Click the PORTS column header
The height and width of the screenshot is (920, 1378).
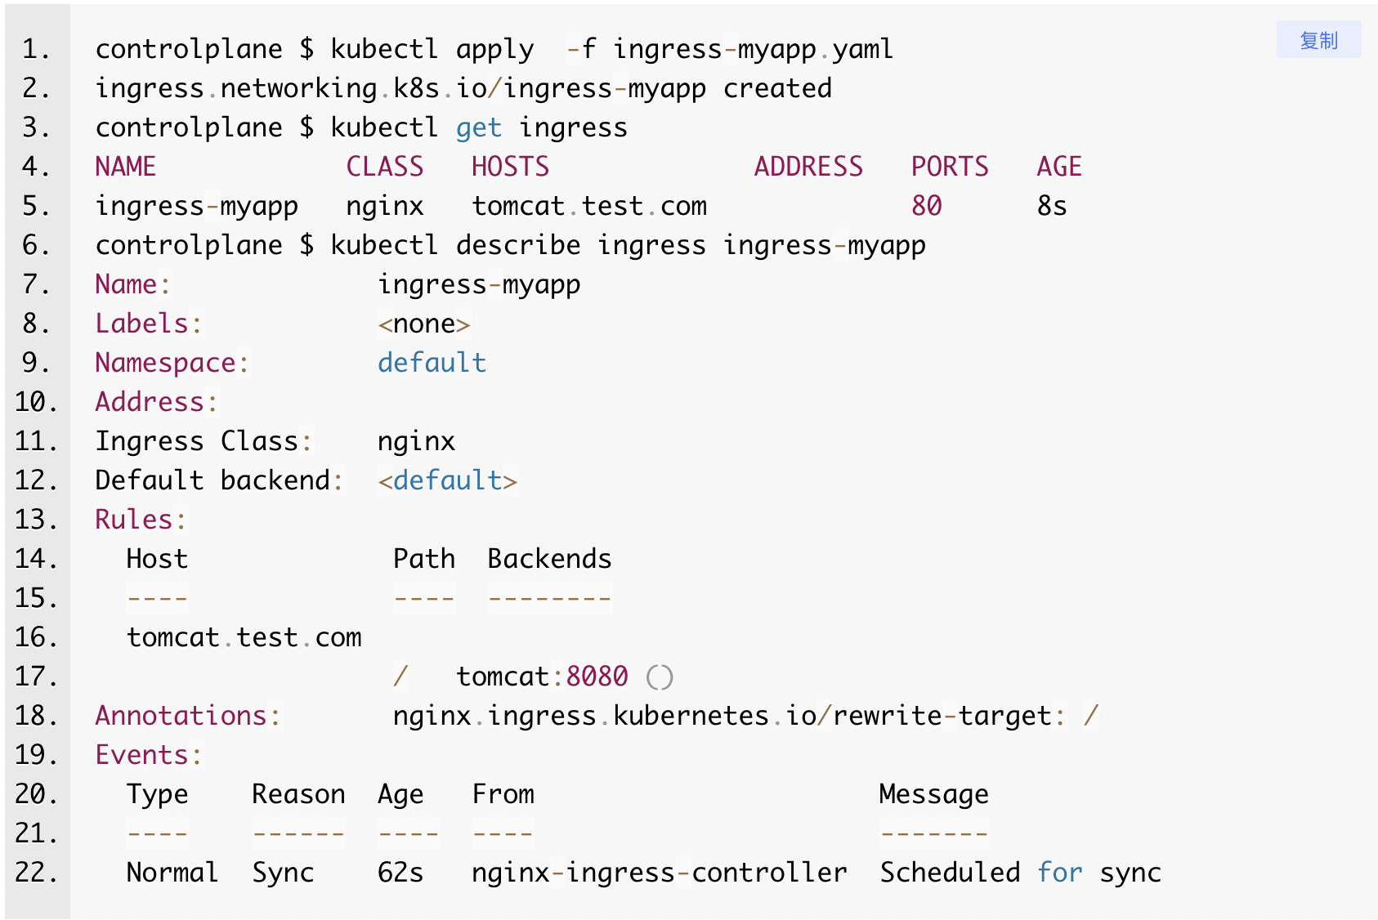pyautogui.click(x=949, y=167)
